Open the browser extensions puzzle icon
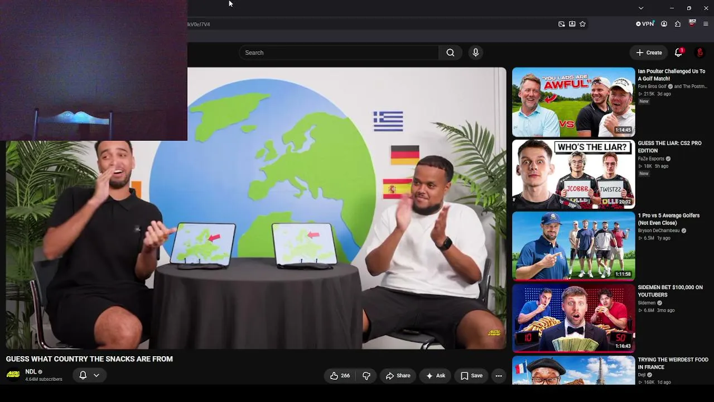The width and height of the screenshot is (714, 402). (677, 24)
